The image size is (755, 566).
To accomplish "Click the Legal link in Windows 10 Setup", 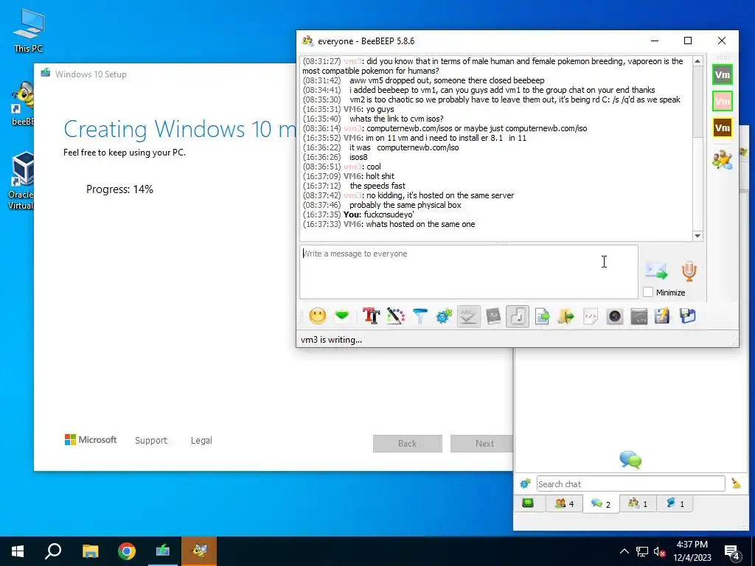I will click(201, 441).
